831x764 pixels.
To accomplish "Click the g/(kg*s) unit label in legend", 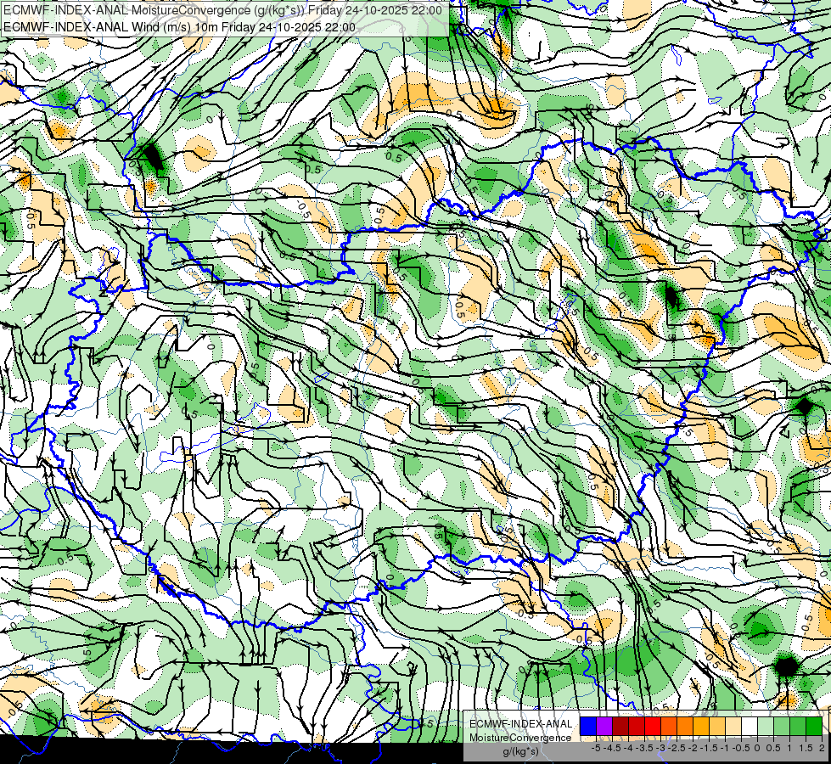I will [x=521, y=752].
